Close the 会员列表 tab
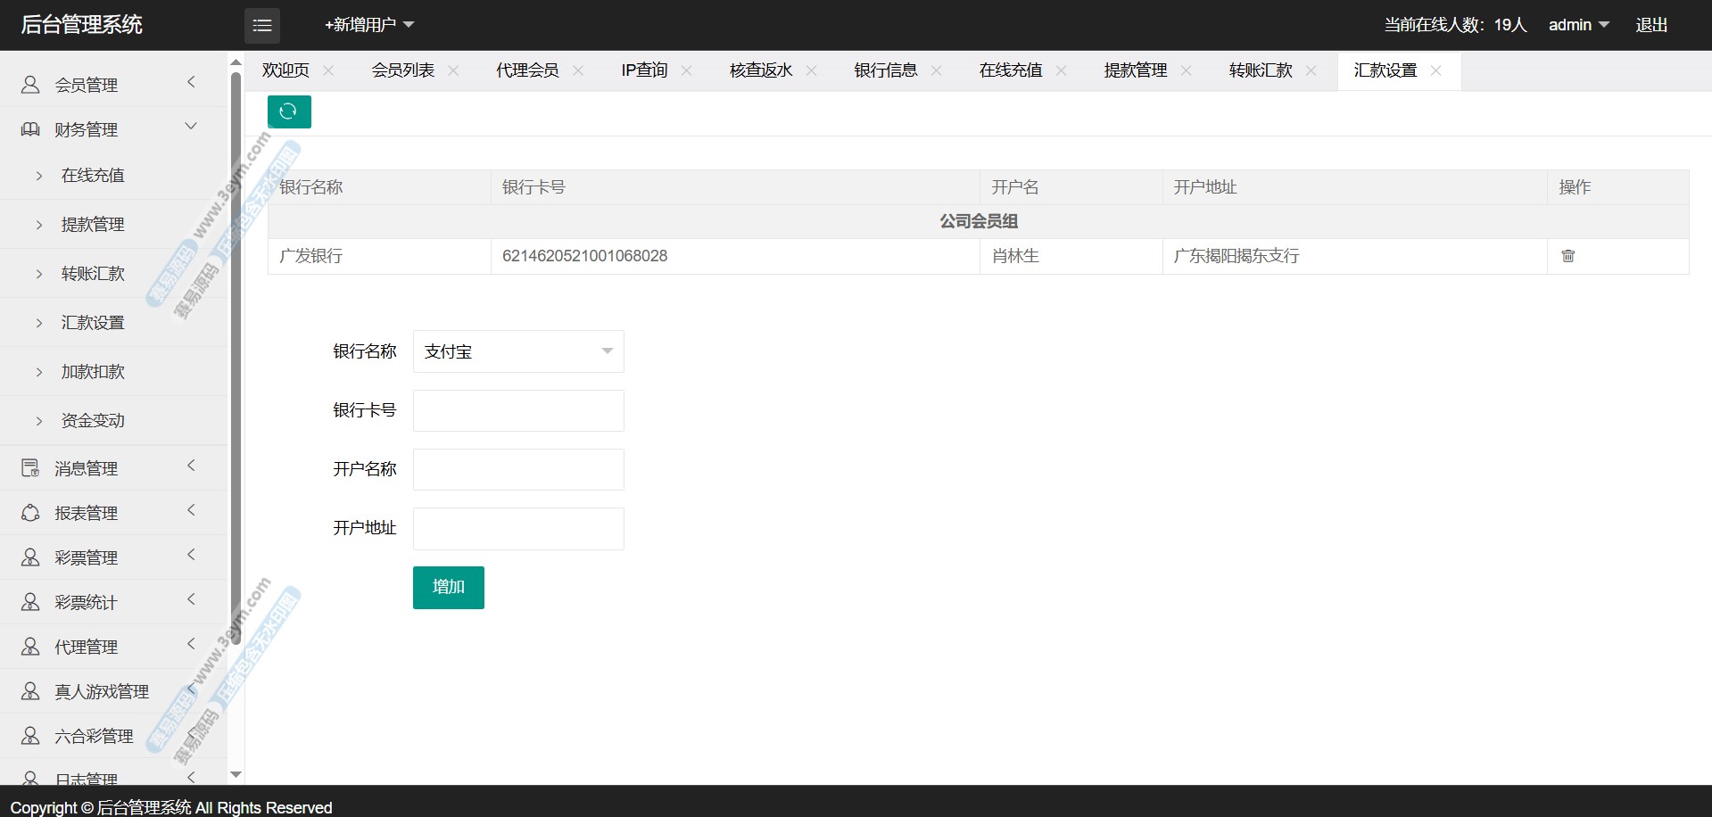Image resolution: width=1712 pixels, height=817 pixels. pyautogui.click(x=453, y=70)
